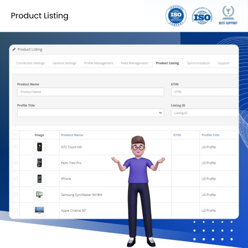This screenshot has height=248, width=248.
Task: Open the HTC Touch HD product image
Action: point(39,147)
